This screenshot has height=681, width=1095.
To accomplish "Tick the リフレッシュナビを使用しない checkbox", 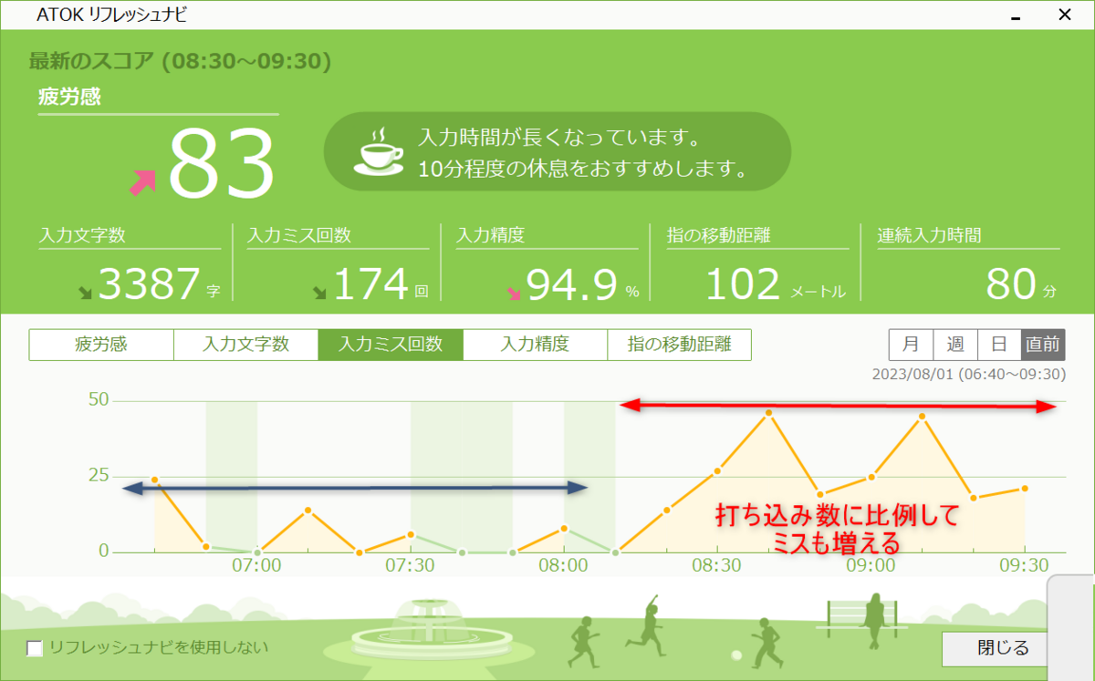I will [35, 648].
